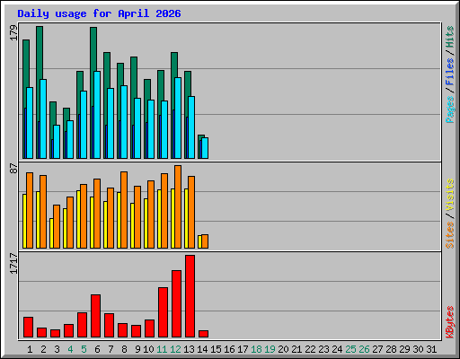Viewport: 460px width, 359px height.
Task: Click day label 1 on the axis
Action: 30,349
